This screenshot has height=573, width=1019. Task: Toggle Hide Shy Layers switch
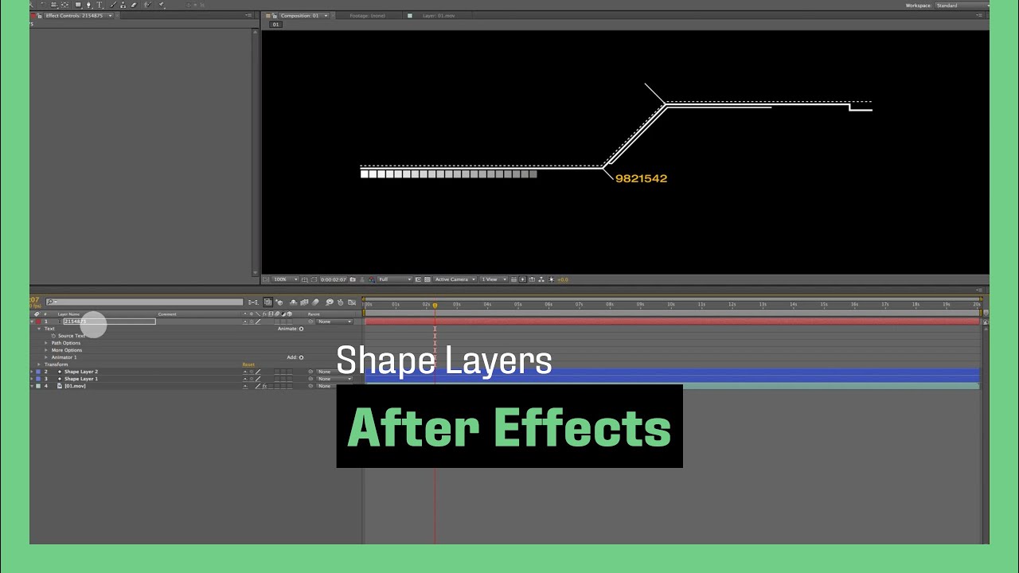pos(293,302)
